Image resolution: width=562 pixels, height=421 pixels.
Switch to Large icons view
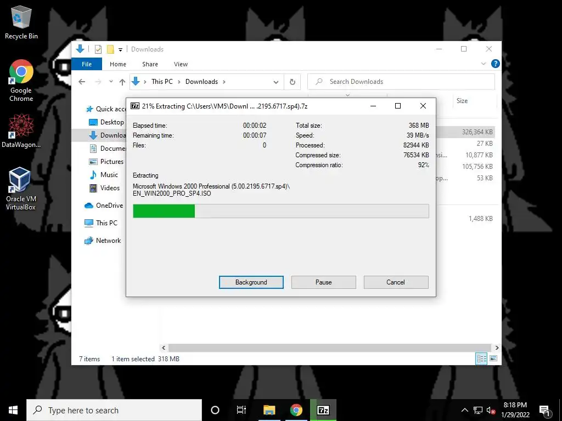[x=493, y=359]
